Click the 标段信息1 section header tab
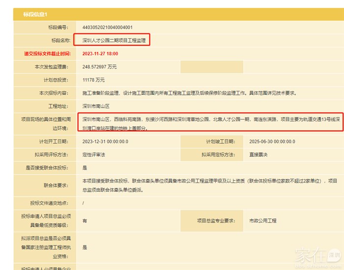This screenshot has width=344, height=270. tap(36, 14)
